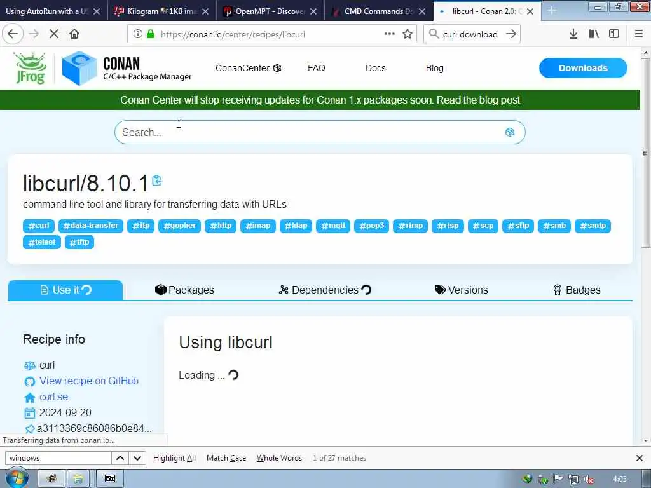Bookmark this page with the star icon
651x488 pixels.
tap(408, 34)
